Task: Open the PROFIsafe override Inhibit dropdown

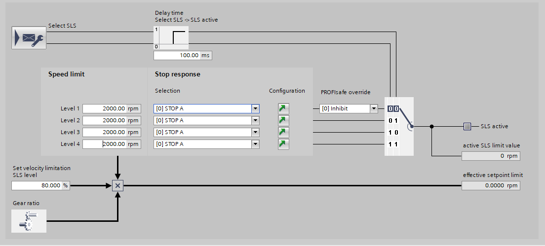Action: (x=374, y=108)
